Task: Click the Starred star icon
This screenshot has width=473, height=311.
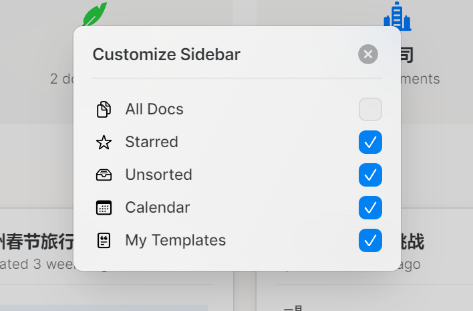Action: click(x=104, y=142)
